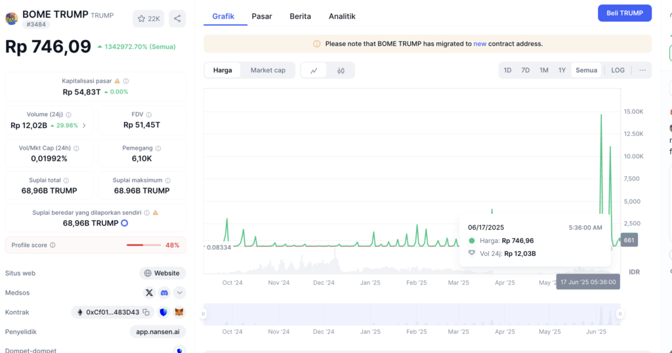Set chart range to Semua
Screen dimensions: 672x353
tap(586, 70)
